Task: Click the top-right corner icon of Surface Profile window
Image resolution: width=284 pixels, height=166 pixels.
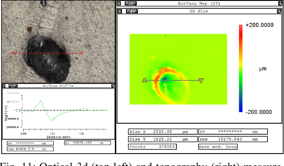Action: (x=113, y=86)
